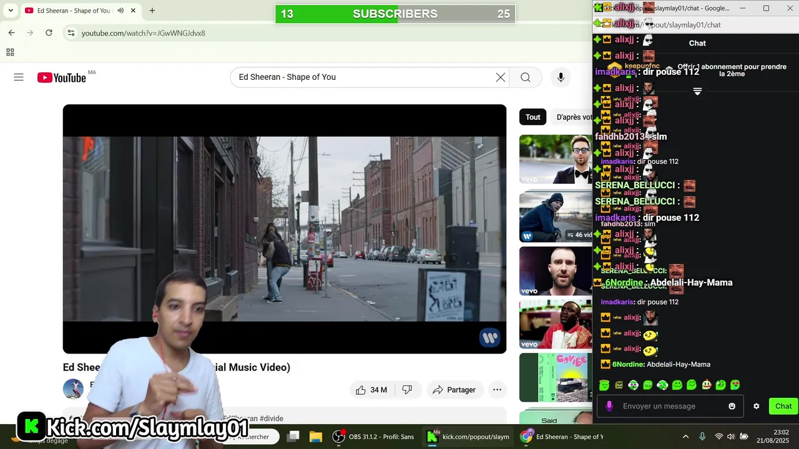Insert the halo angel green emote
799x449 pixels.
coord(604,385)
